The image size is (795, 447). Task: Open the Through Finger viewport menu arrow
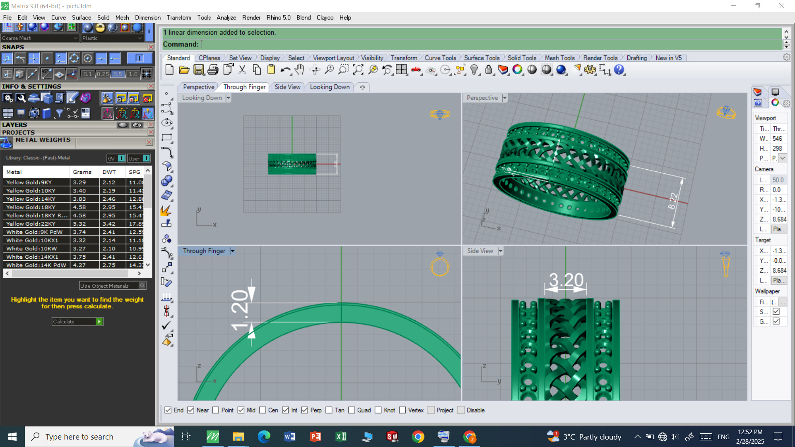pyautogui.click(x=232, y=251)
